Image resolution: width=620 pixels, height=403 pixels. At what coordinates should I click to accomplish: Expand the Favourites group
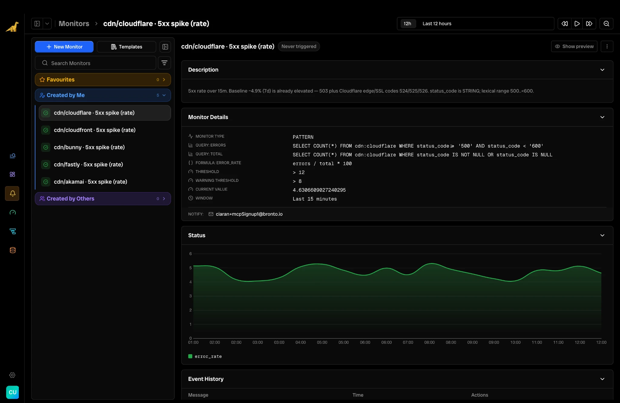point(103,80)
